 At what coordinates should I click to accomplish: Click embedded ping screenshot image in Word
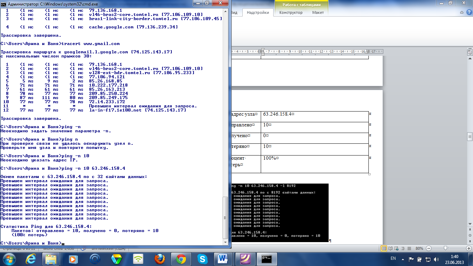(280, 213)
